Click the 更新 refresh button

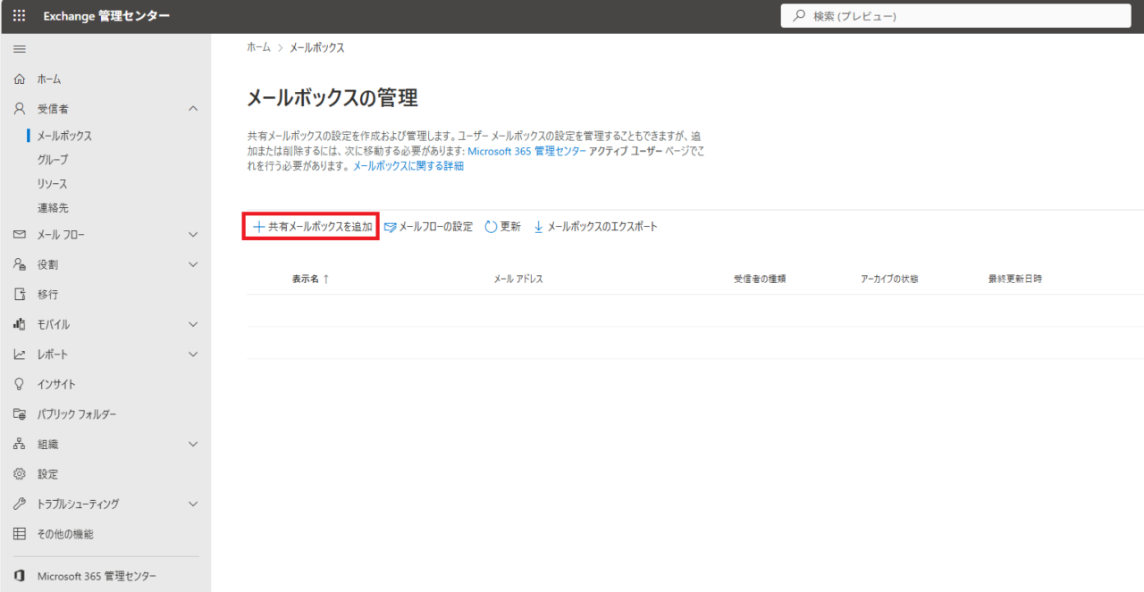503,227
